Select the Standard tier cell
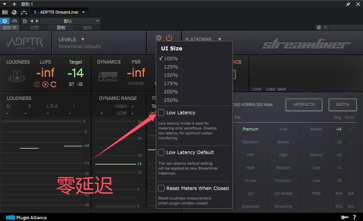Screen dimensions: 363x221 tap(250, 142)
